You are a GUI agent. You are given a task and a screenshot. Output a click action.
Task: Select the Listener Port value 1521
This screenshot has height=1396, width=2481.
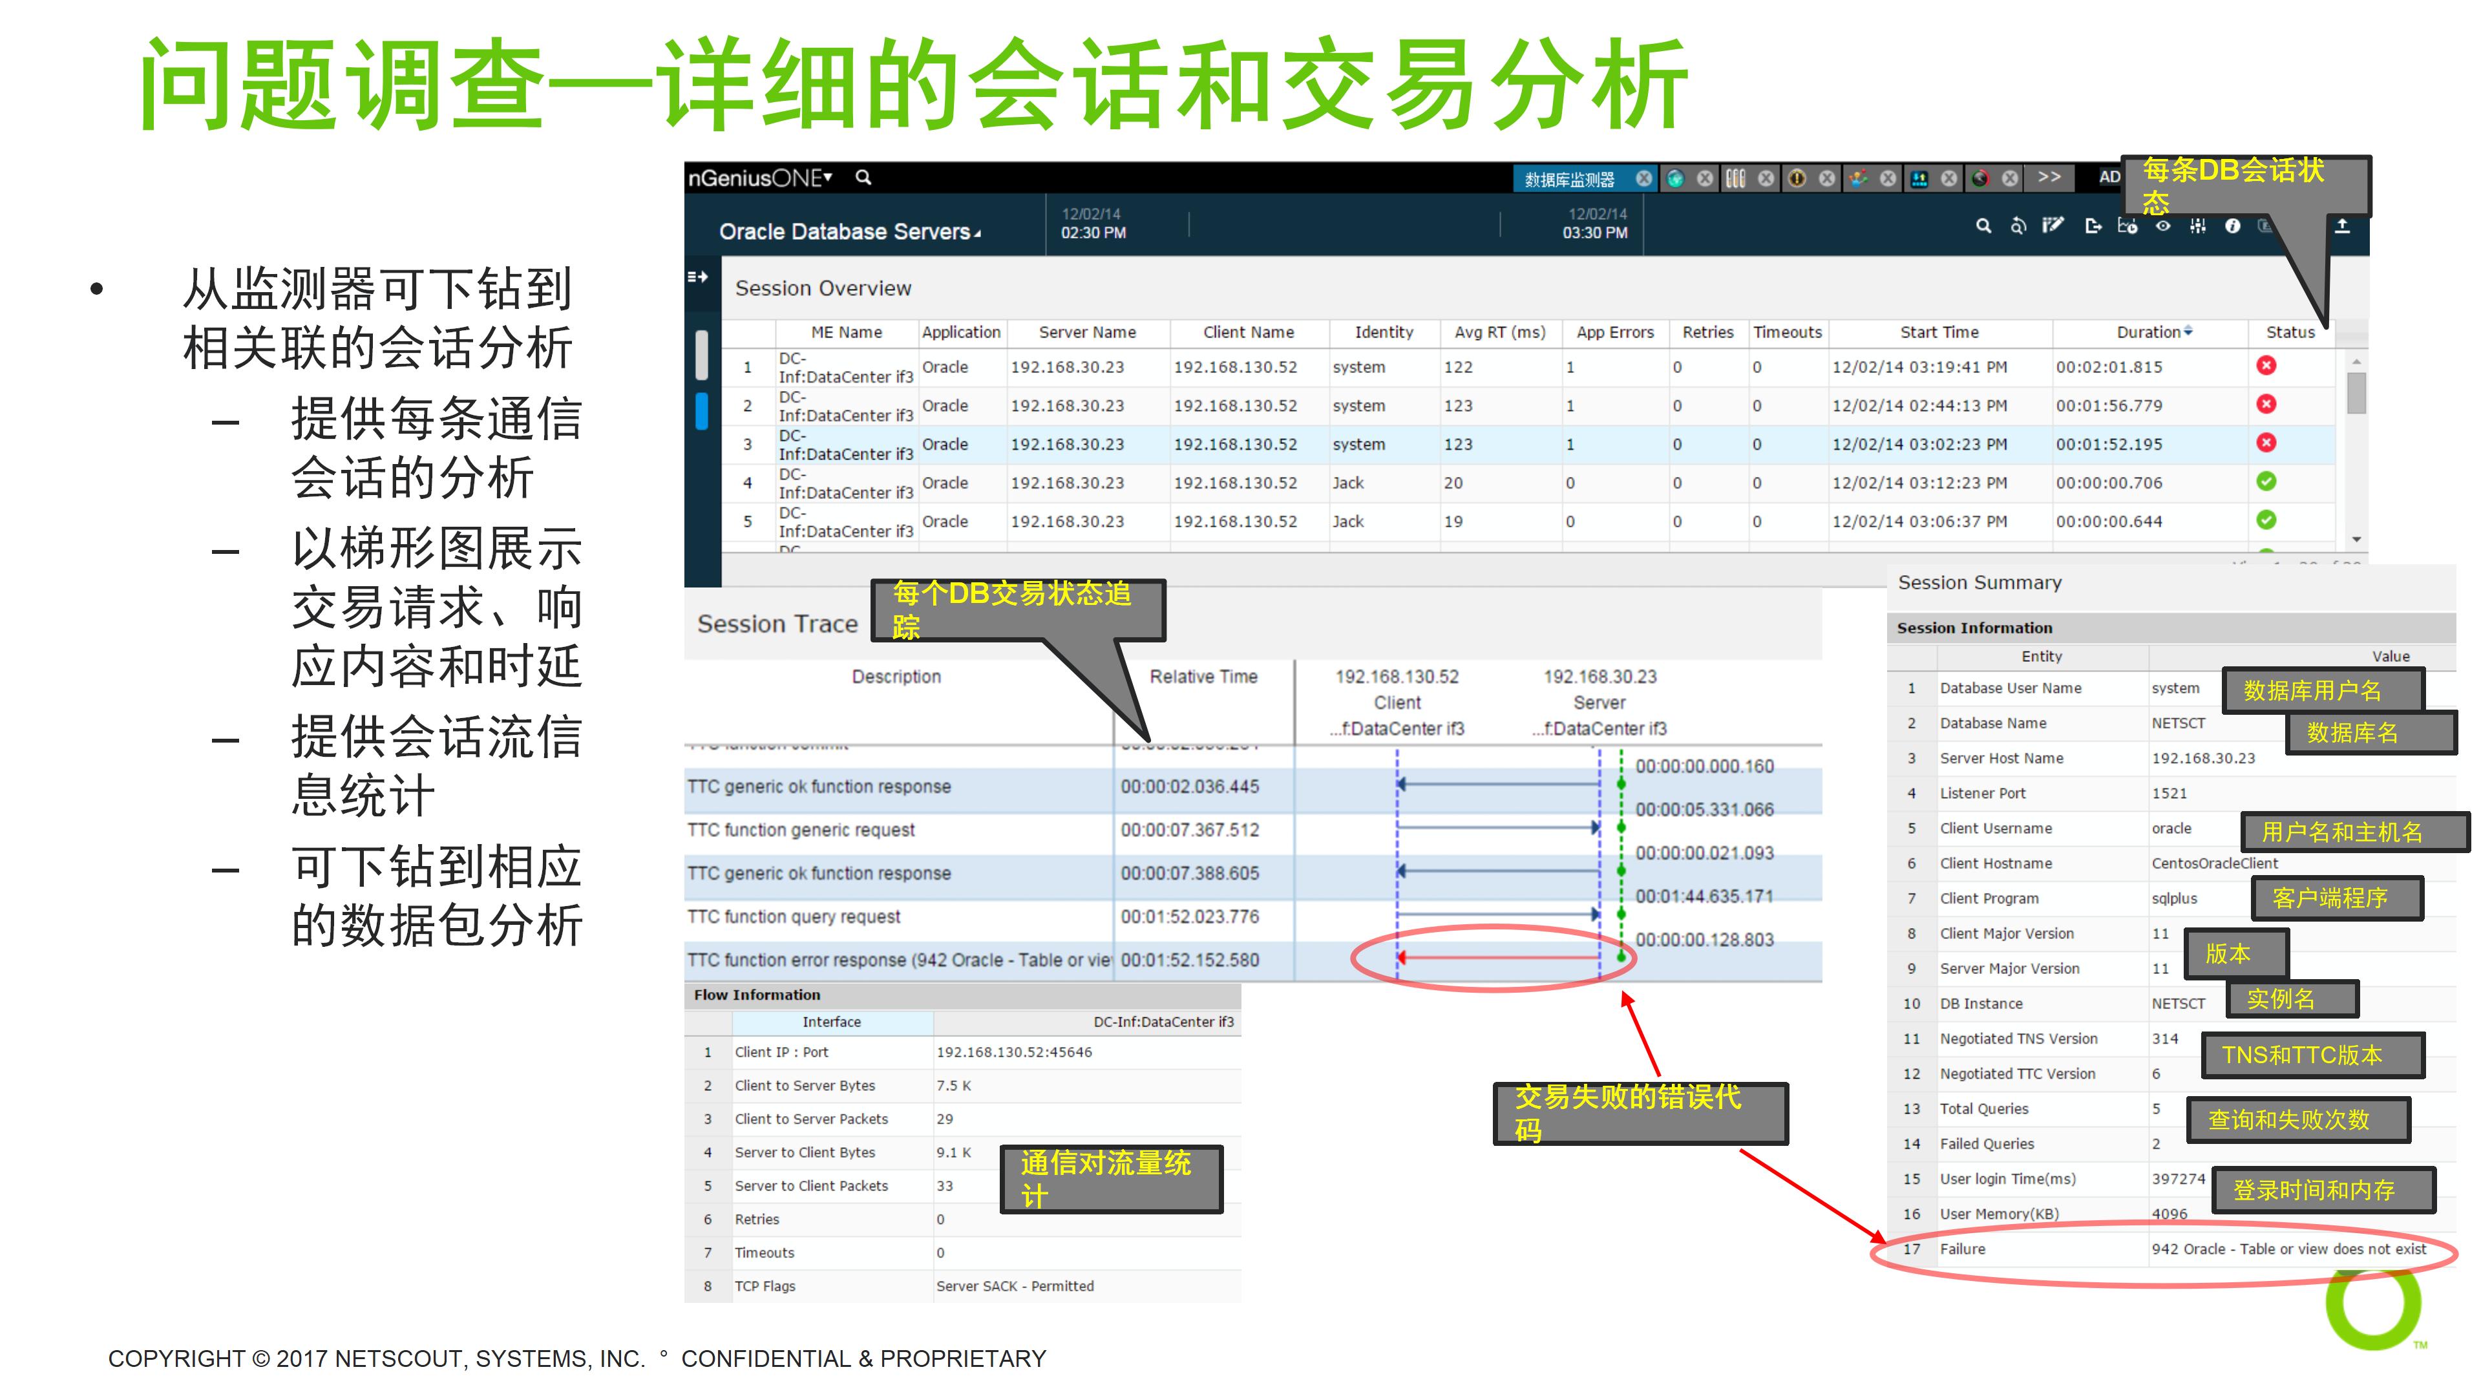[2169, 794]
